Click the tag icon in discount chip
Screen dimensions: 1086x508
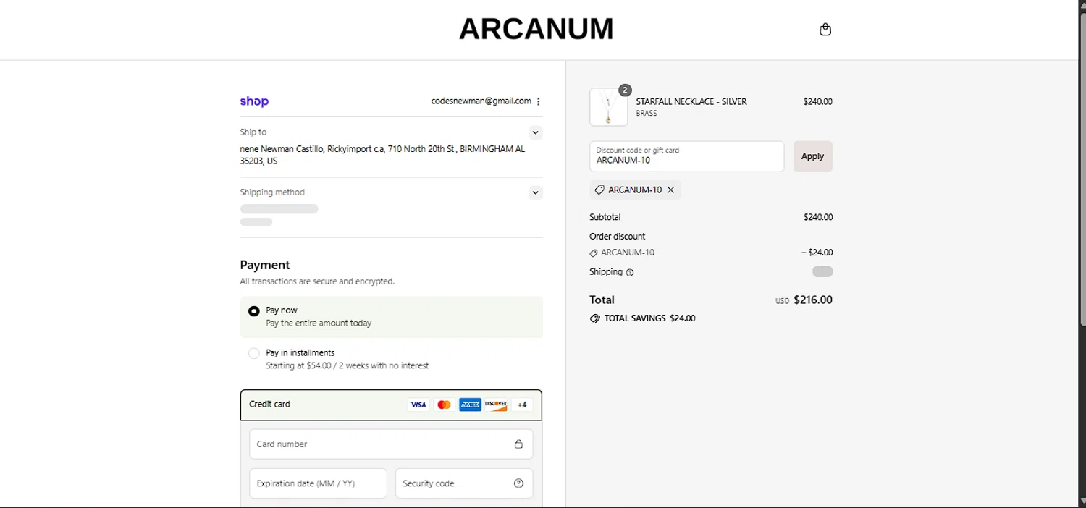click(599, 190)
